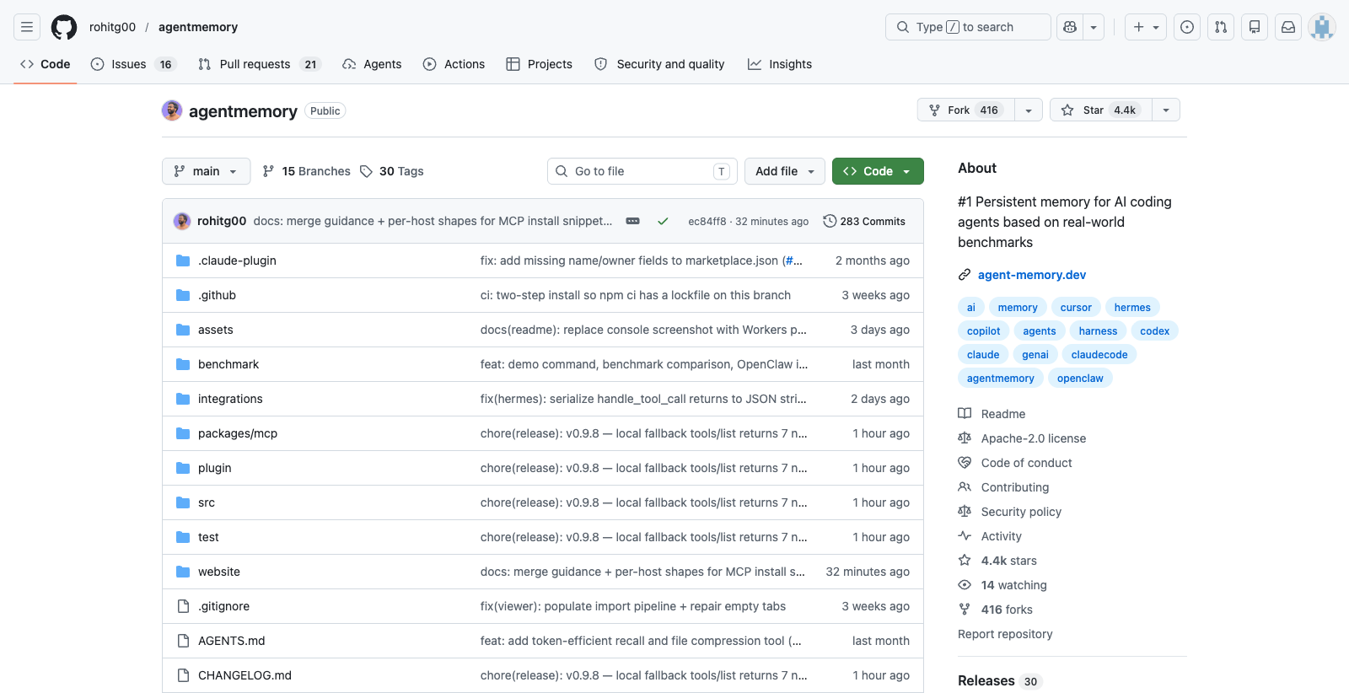Image resolution: width=1349 pixels, height=693 pixels.
Task: Click the Type to search box
Action: [968, 27]
